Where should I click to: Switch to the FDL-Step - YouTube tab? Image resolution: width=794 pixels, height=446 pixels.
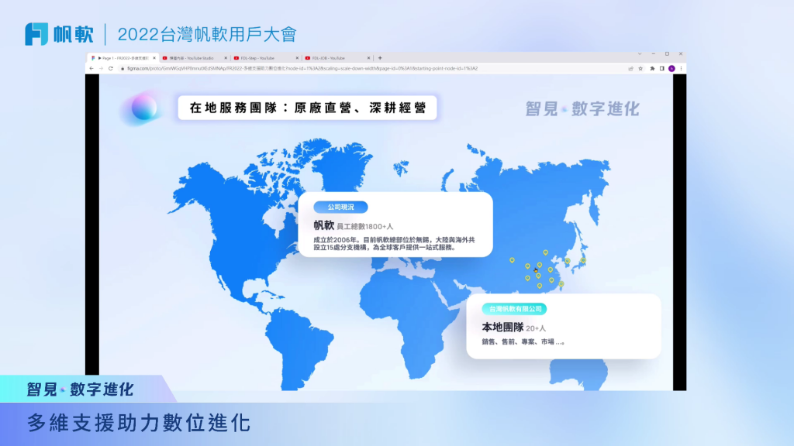coord(266,58)
